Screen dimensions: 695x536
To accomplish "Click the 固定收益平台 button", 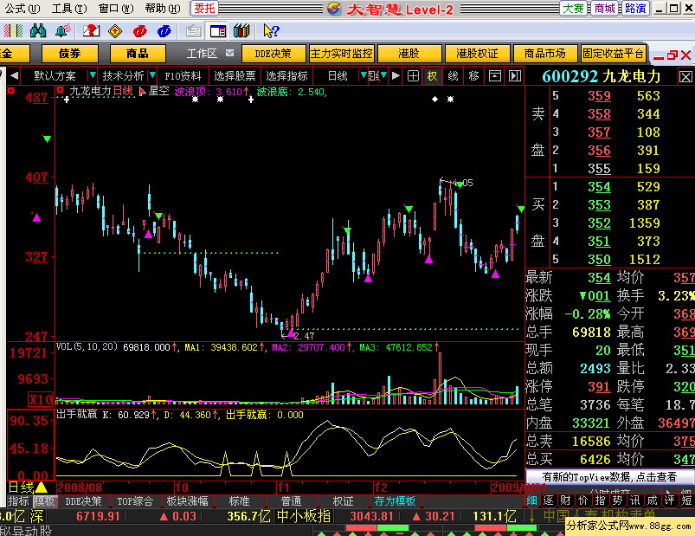I will click(613, 54).
